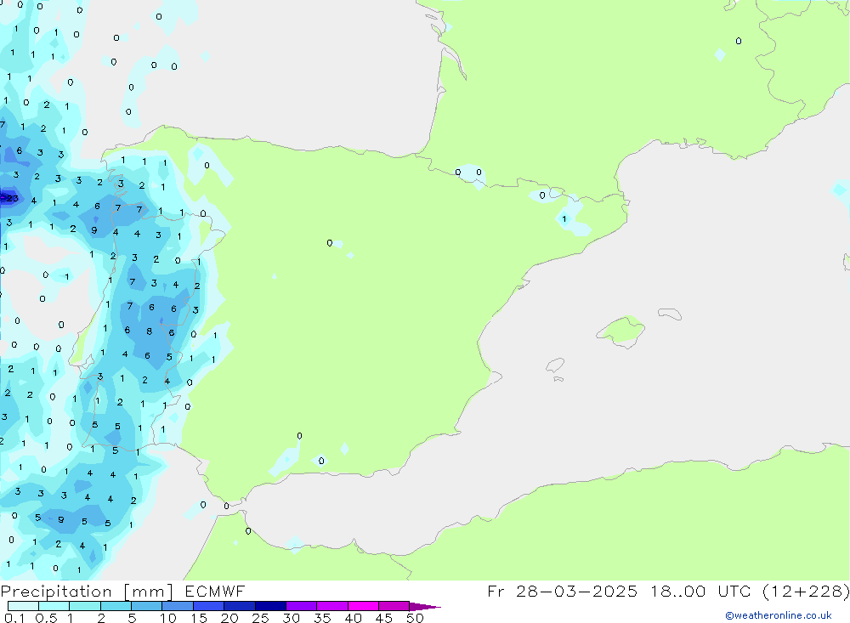The width and height of the screenshot is (850, 623).
Task: Click the 0.5–1 mm legend swatch
Action: pos(54,606)
